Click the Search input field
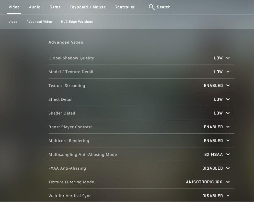254x202 pixels. [x=164, y=7]
